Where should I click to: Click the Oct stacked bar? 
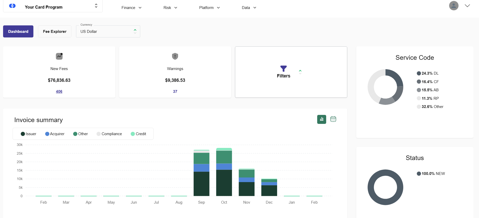pos(224,172)
